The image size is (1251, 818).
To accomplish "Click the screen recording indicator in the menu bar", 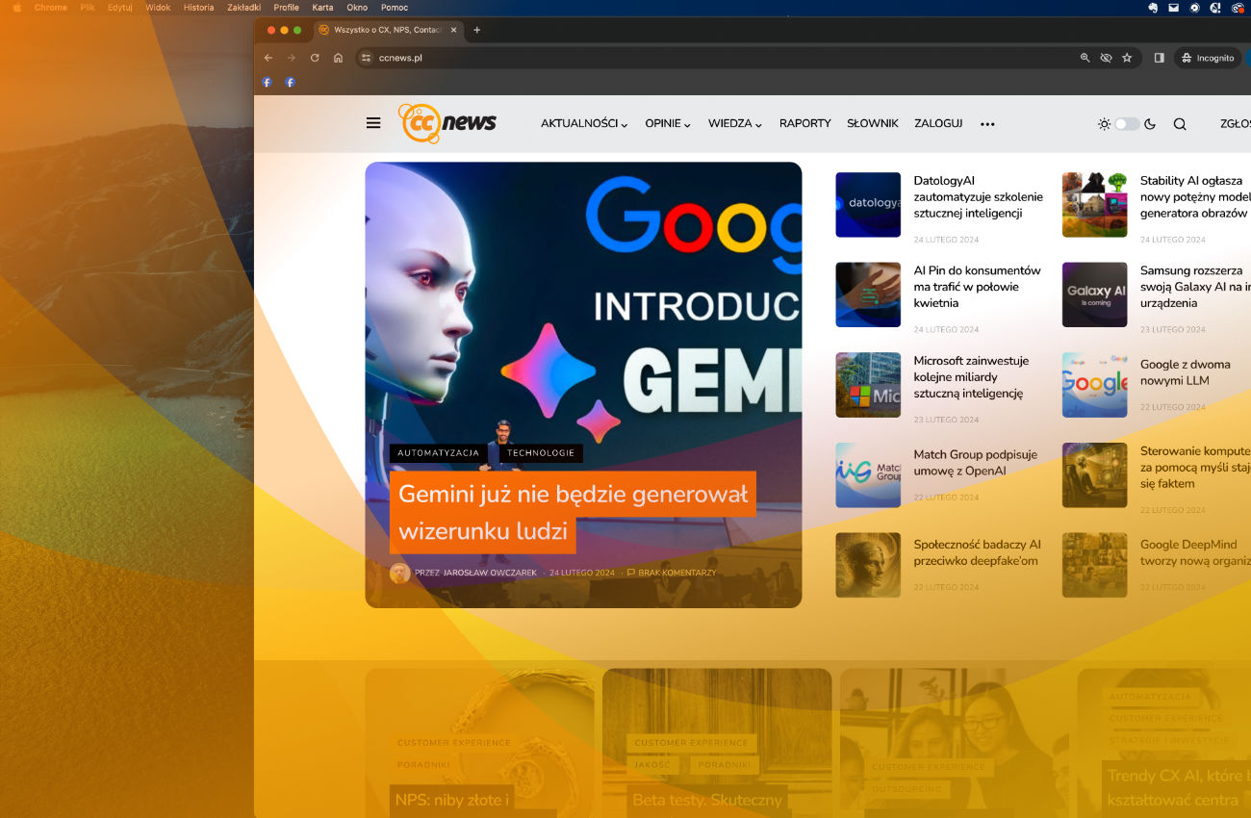I will [1237, 8].
